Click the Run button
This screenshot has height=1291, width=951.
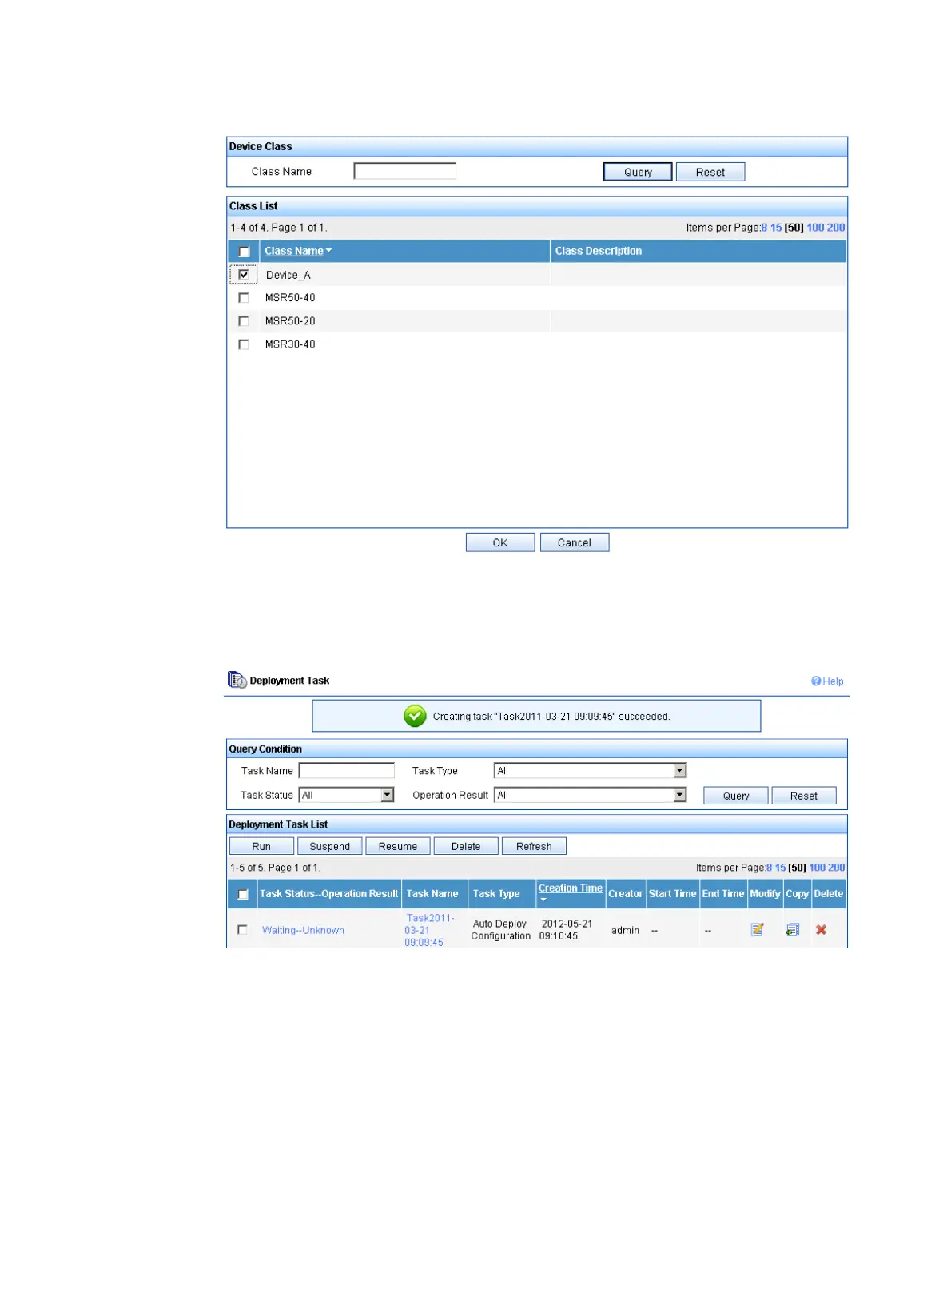click(261, 846)
